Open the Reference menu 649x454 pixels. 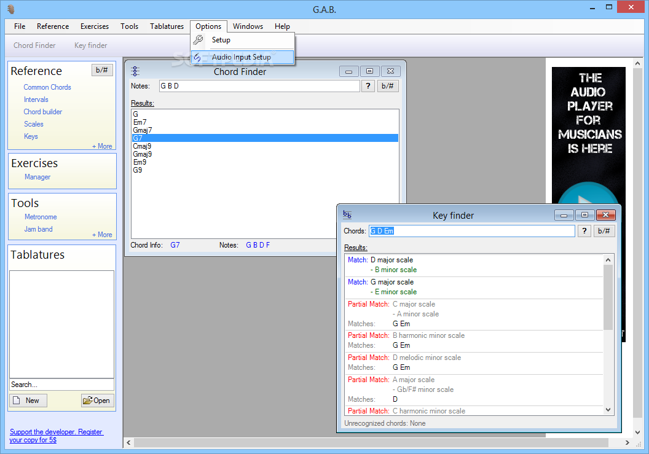click(x=53, y=26)
